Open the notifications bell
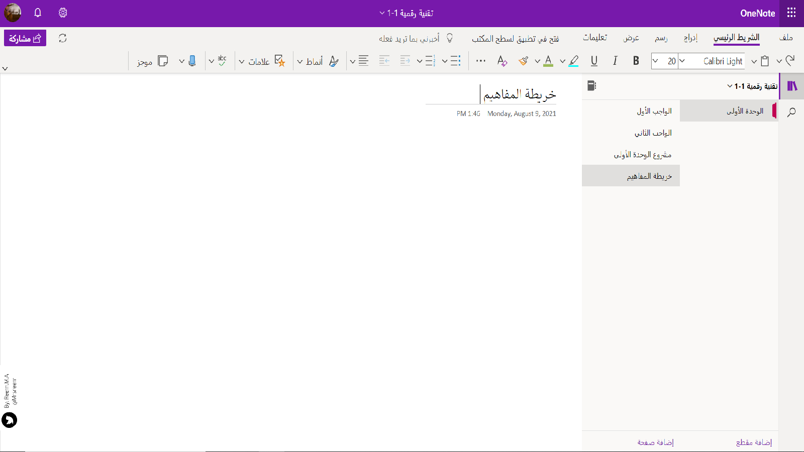 [38, 13]
